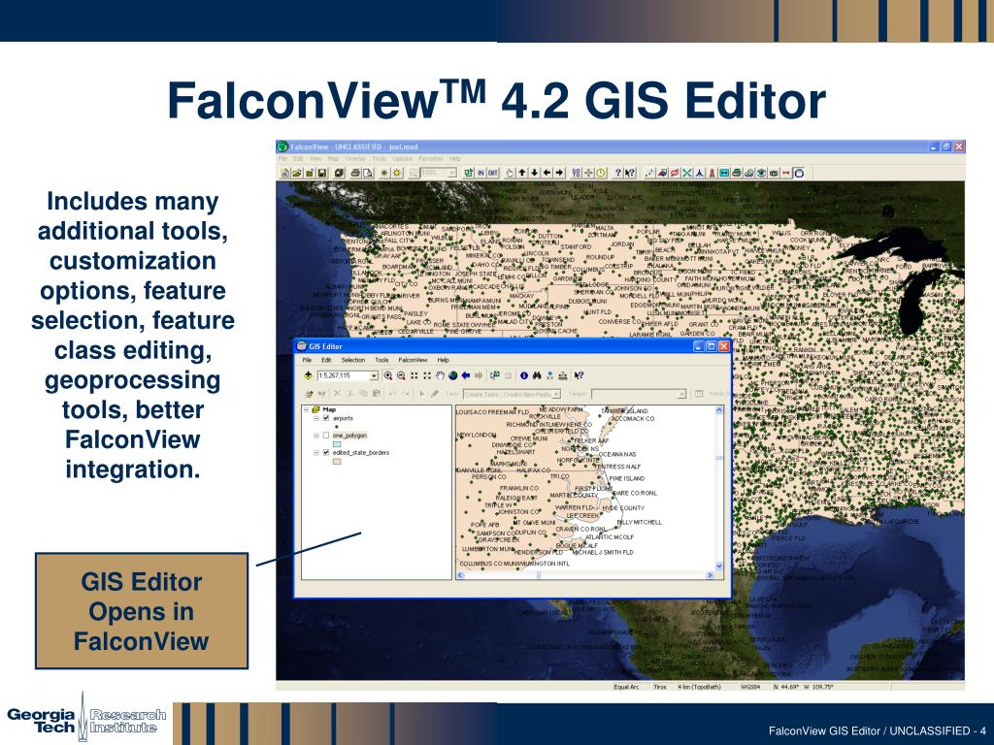Click the Add Data icon in GIS Editor
This screenshot has width=994, height=745.
coord(308,375)
